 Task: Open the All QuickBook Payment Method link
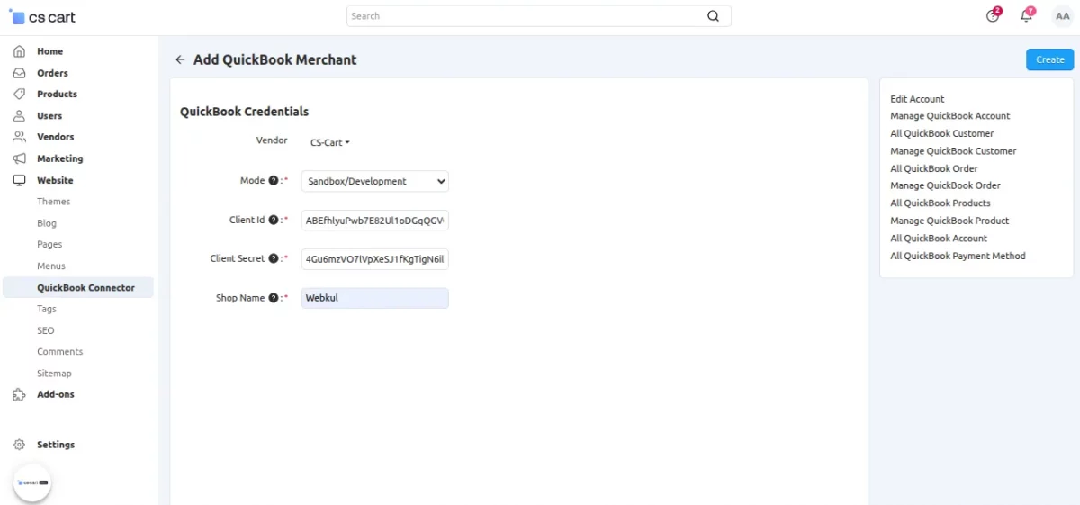click(958, 256)
